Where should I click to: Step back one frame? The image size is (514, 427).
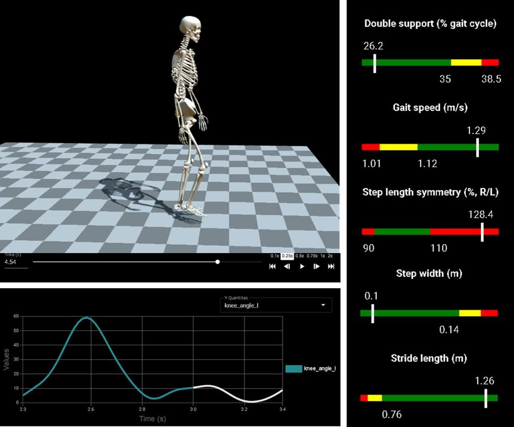pyautogui.click(x=287, y=266)
